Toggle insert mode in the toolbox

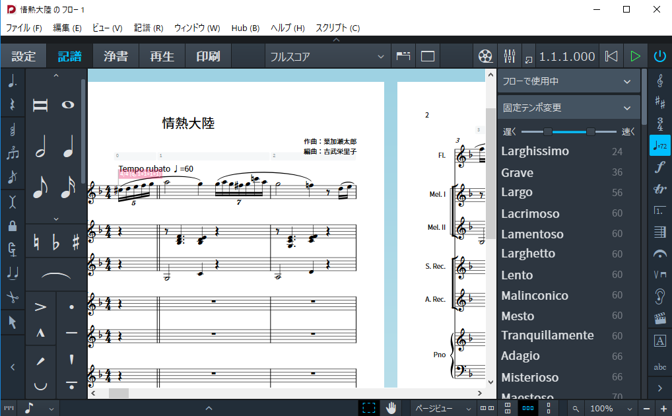coord(13,201)
